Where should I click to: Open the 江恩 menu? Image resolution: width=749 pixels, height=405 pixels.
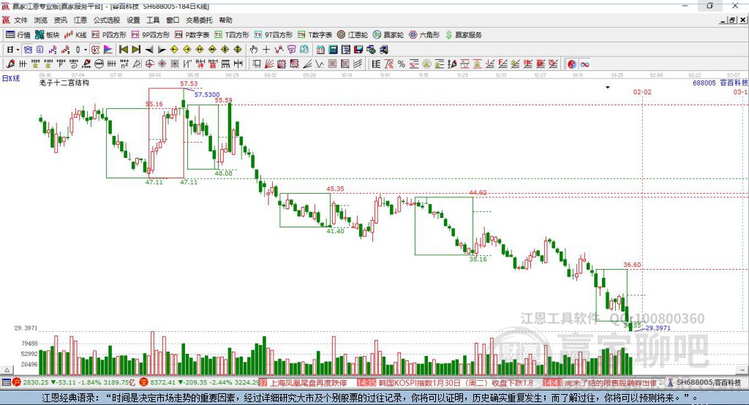80,20
